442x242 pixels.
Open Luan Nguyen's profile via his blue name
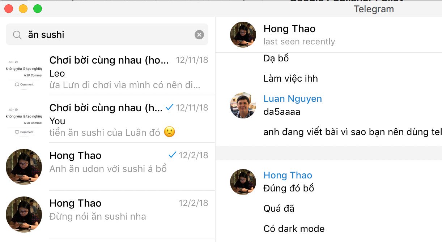(292, 98)
